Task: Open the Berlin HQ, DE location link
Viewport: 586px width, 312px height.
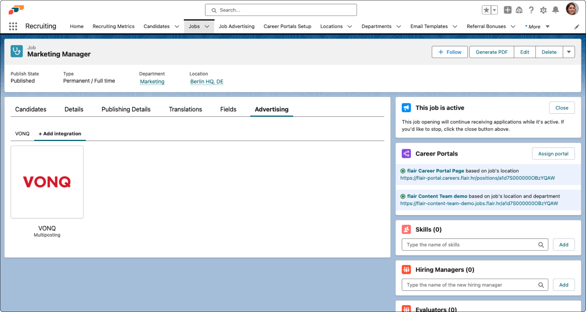Action: (207, 81)
